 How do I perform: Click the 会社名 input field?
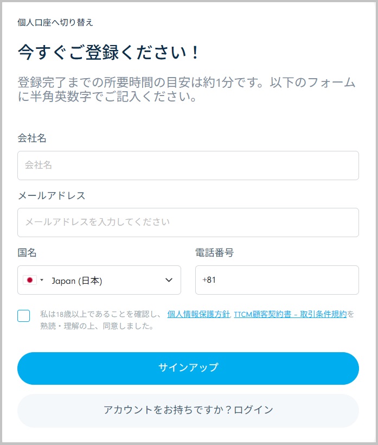click(188, 166)
